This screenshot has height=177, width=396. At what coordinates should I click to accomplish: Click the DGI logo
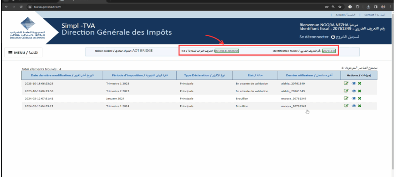pyautogui.click(x=27, y=28)
